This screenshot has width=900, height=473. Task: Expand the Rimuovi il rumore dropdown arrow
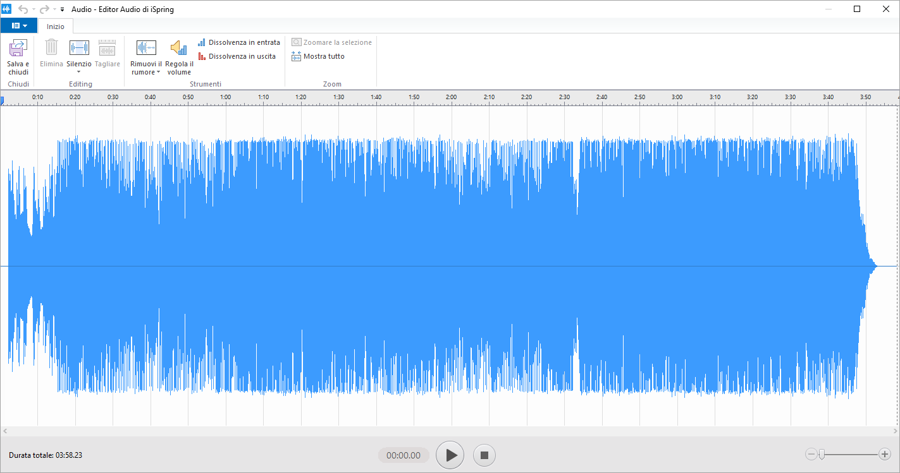tap(158, 73)
